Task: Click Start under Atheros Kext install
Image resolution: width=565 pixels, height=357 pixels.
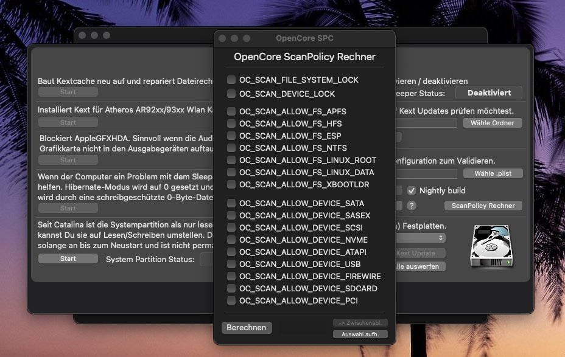Action: pos(68,122)
